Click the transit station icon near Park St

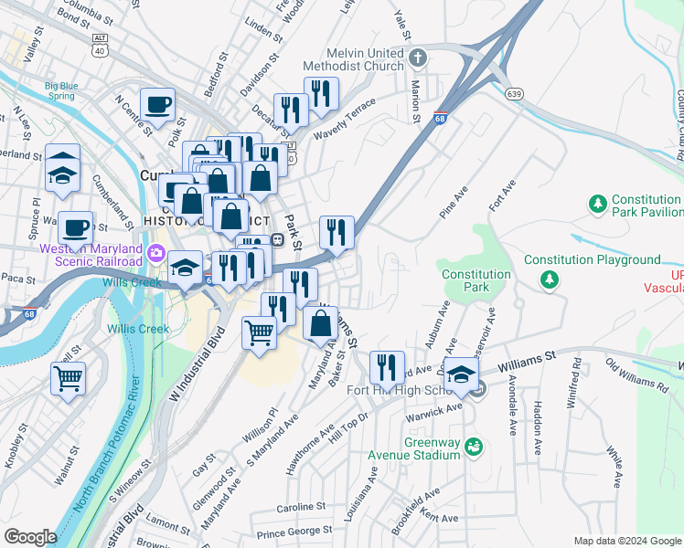pos(277,239)
